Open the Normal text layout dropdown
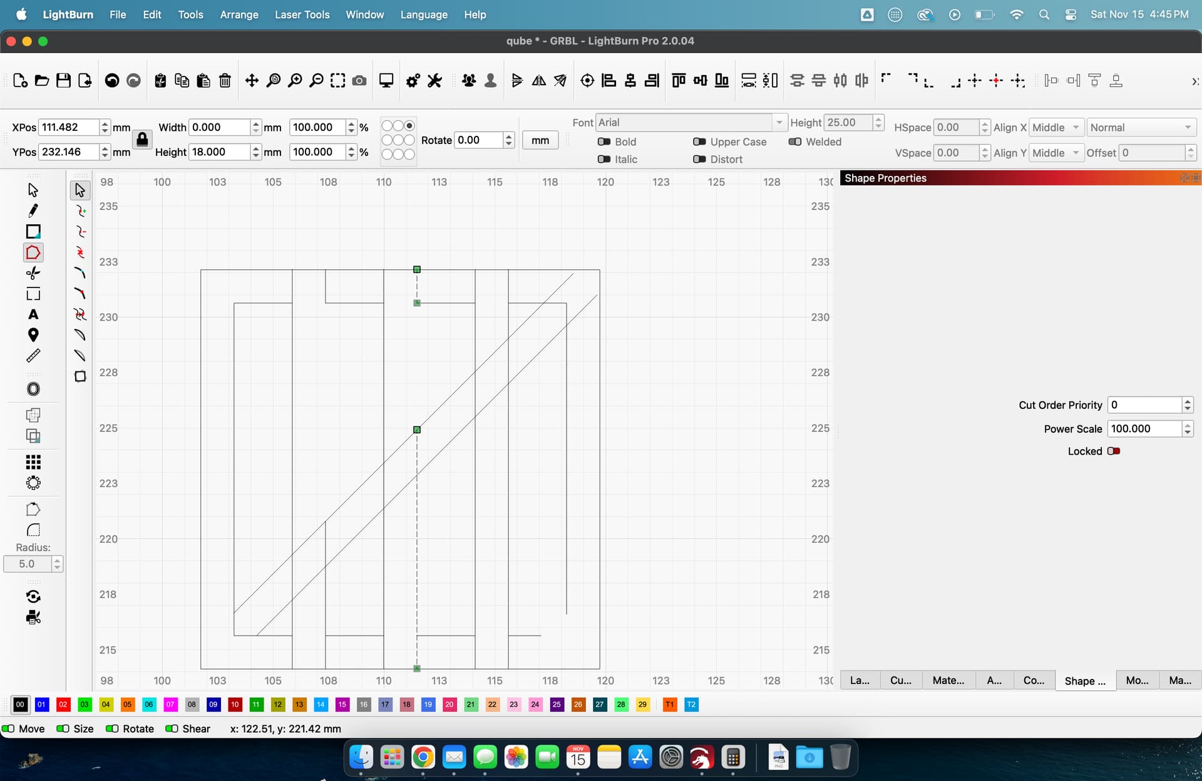Screen dimensions: 1202x781 click(x=1140, y=128)
